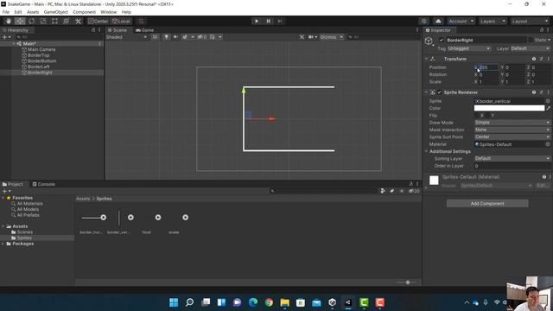
Task: Open the Collab/services cloud icon
Action: [x=438, y=21]
